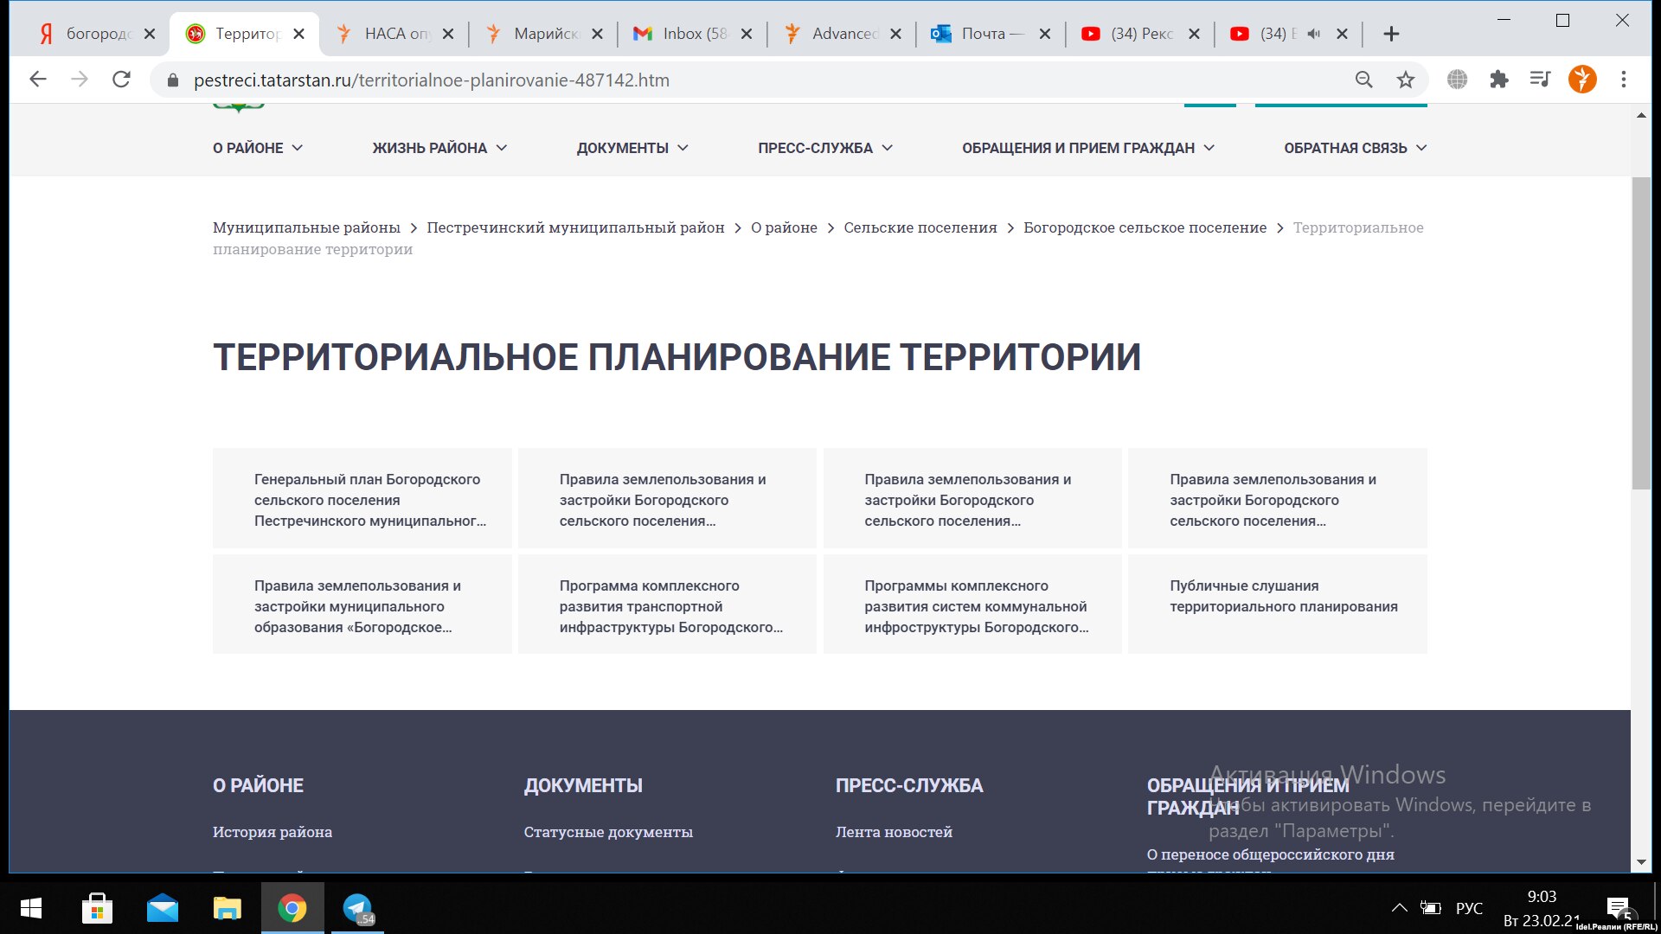1661x934 pixels.
Task: Open the media control playlist icon
Action: click(1540, 80)
